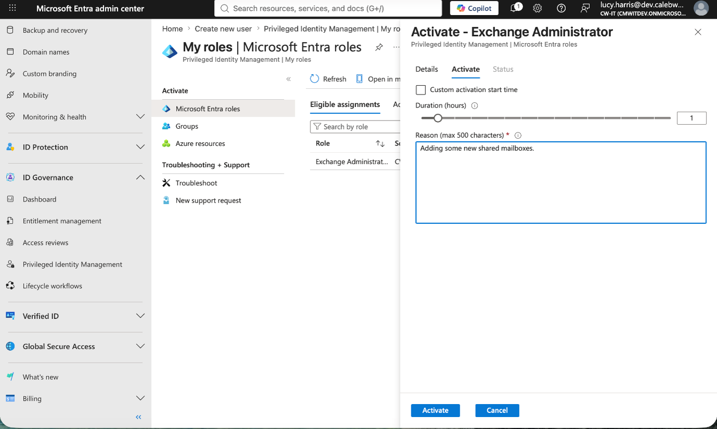Click the Domain names icon
717x429 pixels.
10,52
